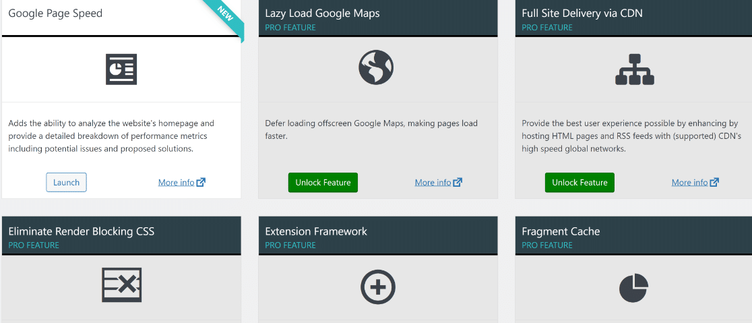The width and height of the screenshot is (752, 323).
Task: Click the external link icon beside Lazy Load More info
Action: (458, 182)
